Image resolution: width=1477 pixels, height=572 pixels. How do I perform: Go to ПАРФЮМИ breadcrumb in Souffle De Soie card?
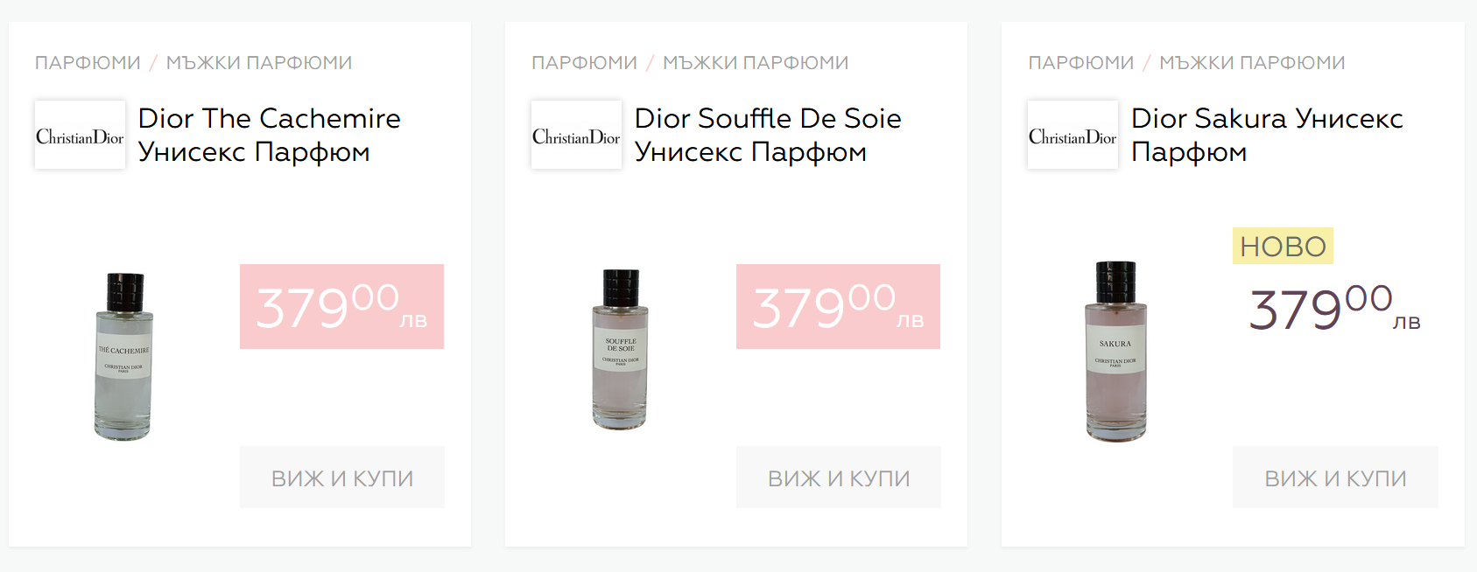coord(584,63)
